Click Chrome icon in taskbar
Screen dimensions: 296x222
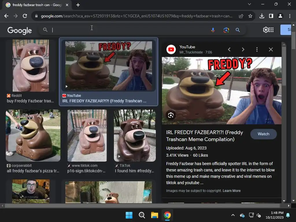tap(167, 215)
